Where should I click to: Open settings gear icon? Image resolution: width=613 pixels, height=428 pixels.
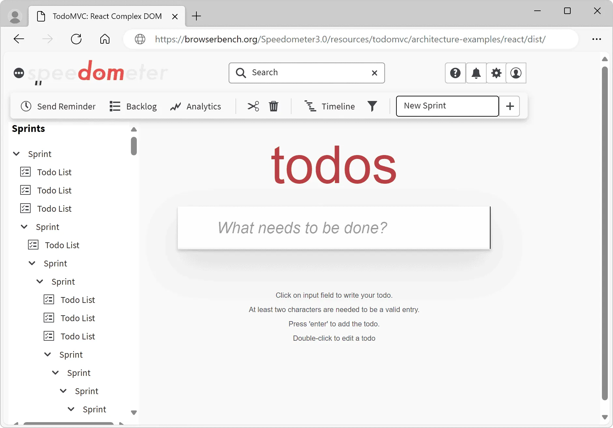(x=496, y=73)
